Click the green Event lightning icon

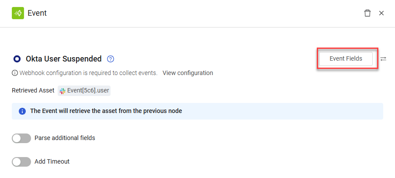[18, 13]
